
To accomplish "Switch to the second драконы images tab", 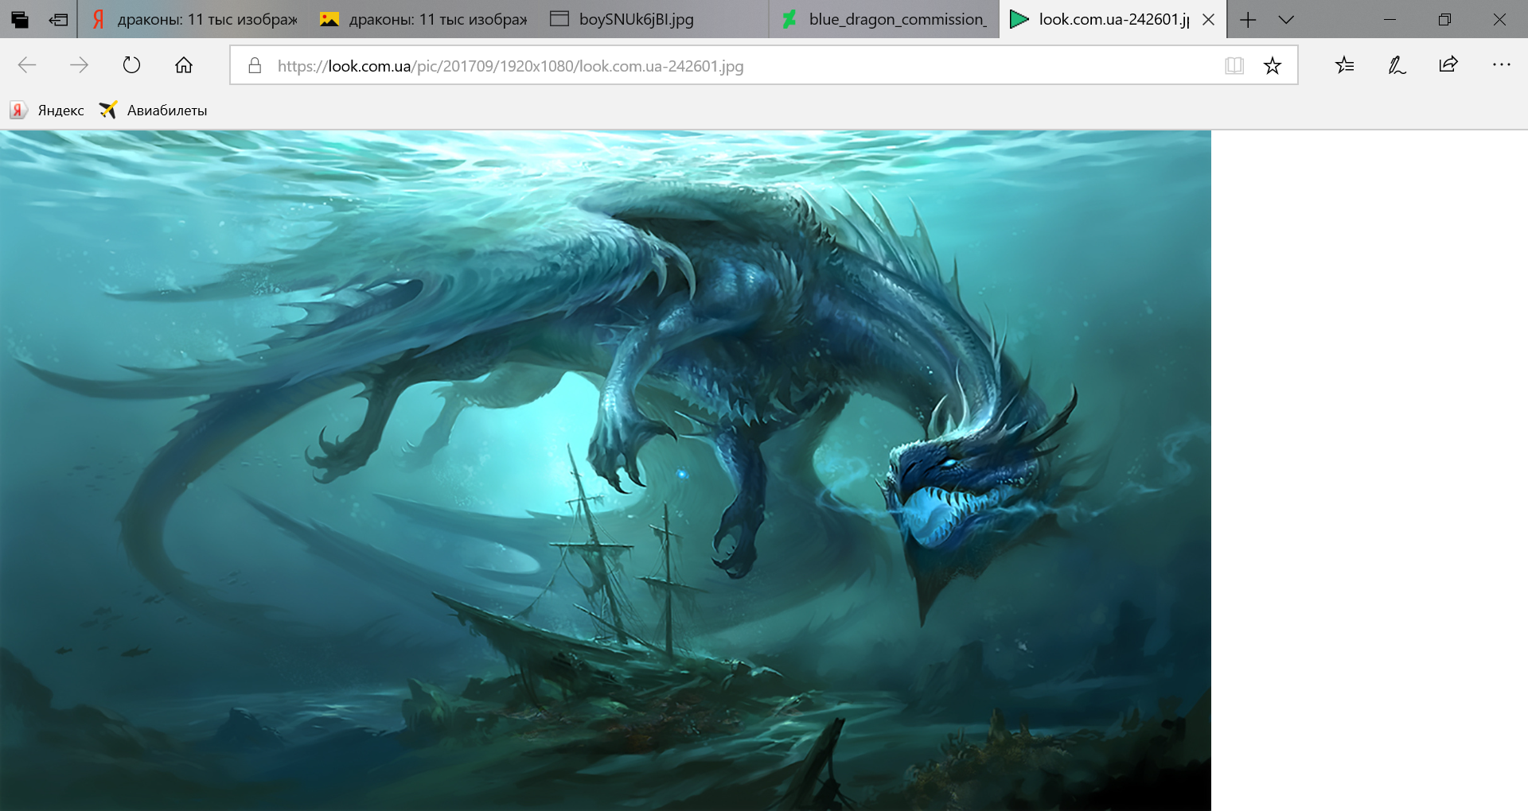I will (424, 19).
